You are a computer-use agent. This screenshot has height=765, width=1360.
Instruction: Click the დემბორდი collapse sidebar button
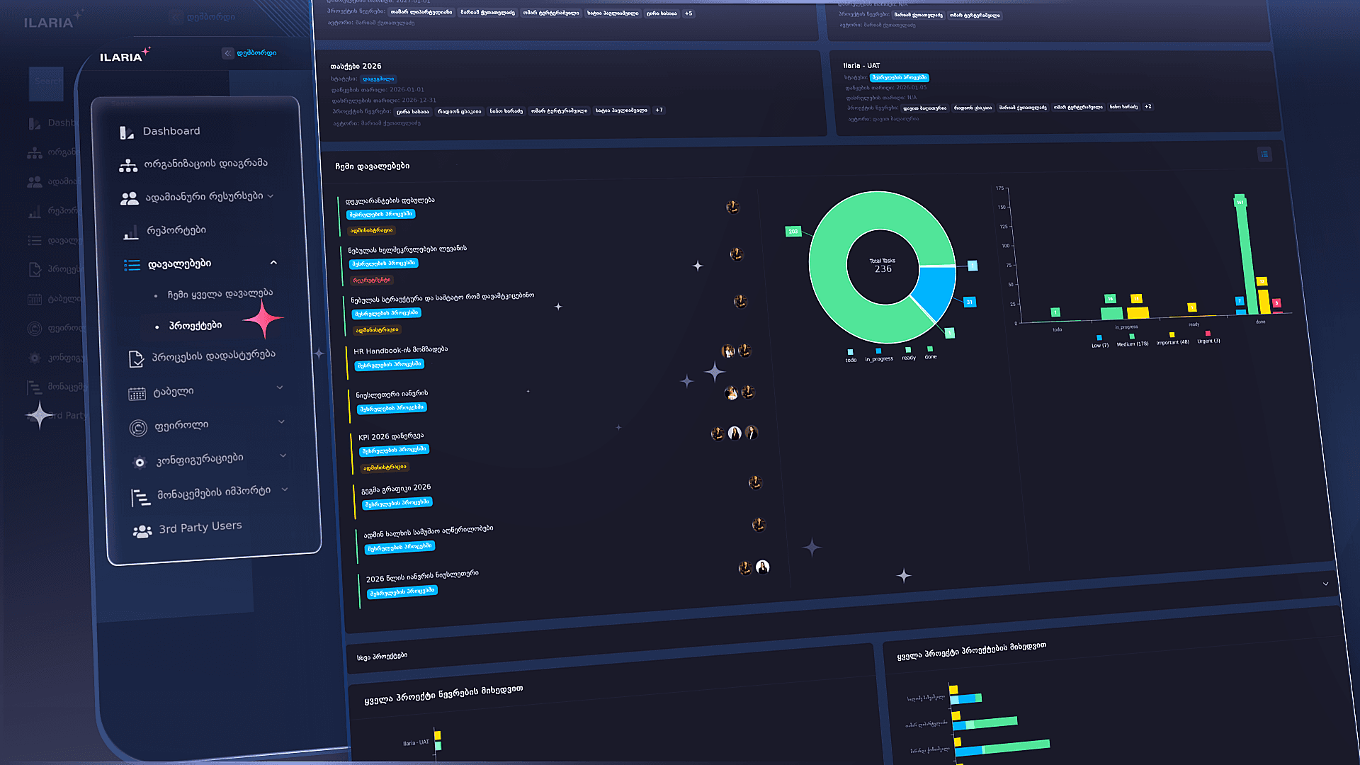tap(227, 53)
